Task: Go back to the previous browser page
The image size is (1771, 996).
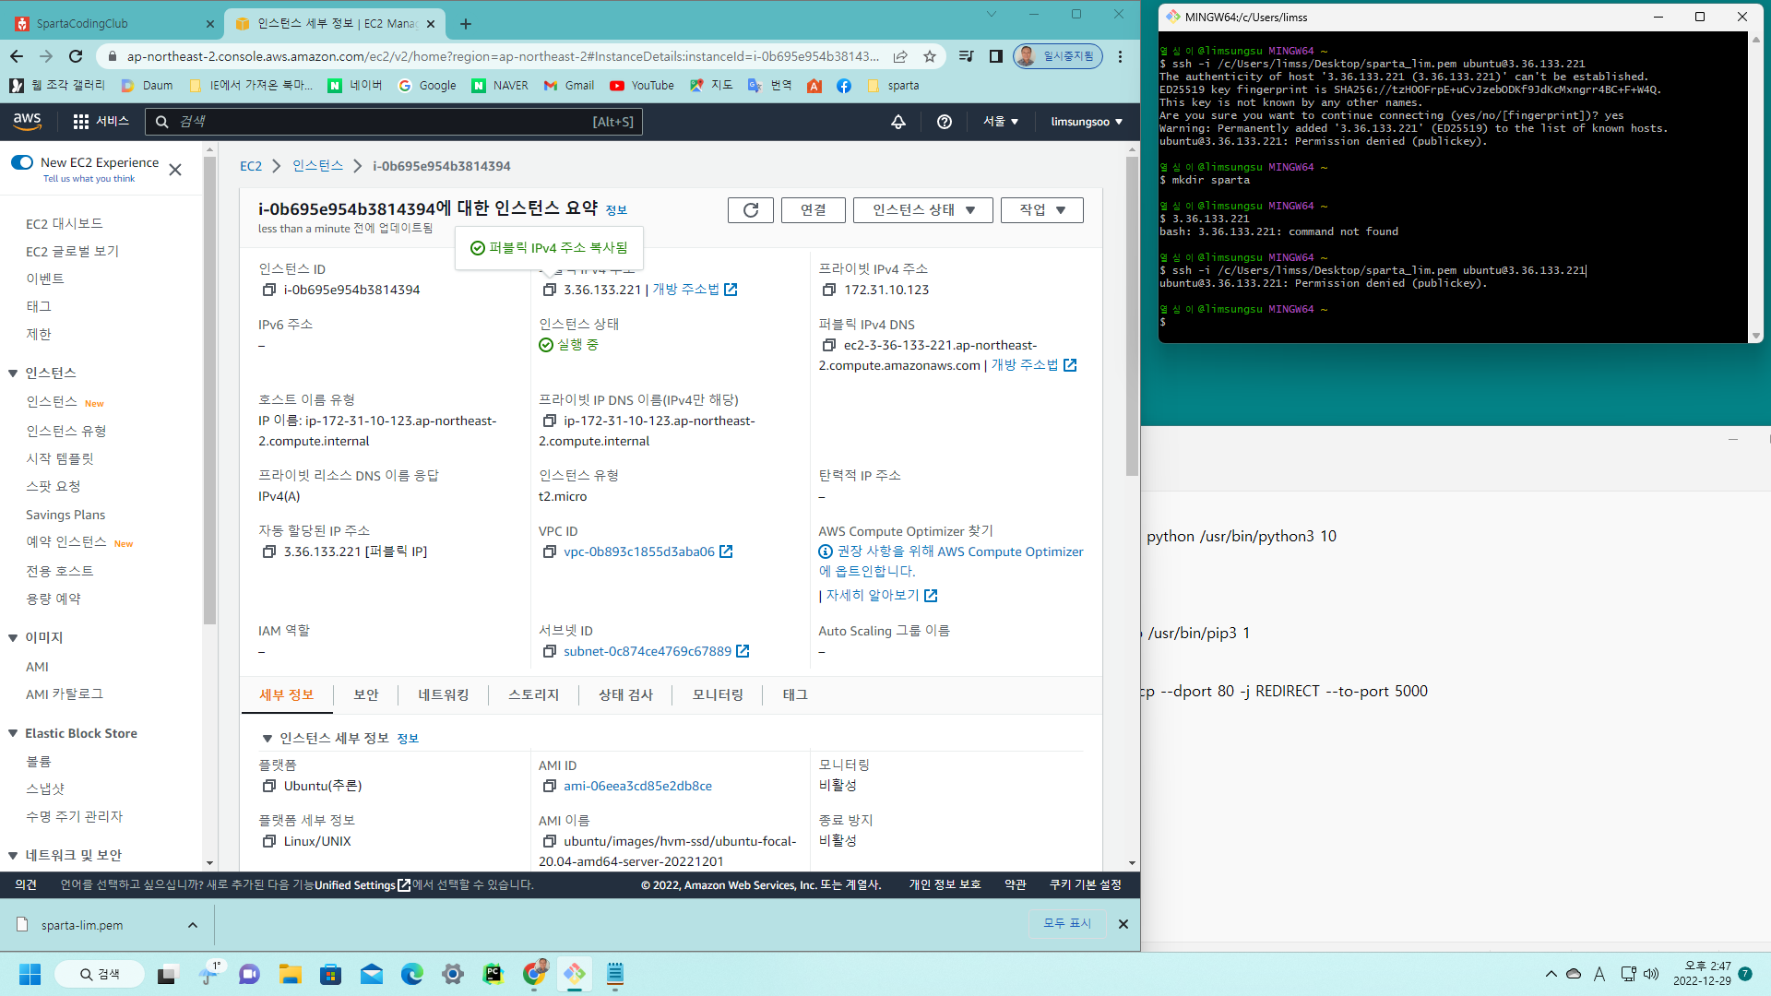Action: pos(17,56)
